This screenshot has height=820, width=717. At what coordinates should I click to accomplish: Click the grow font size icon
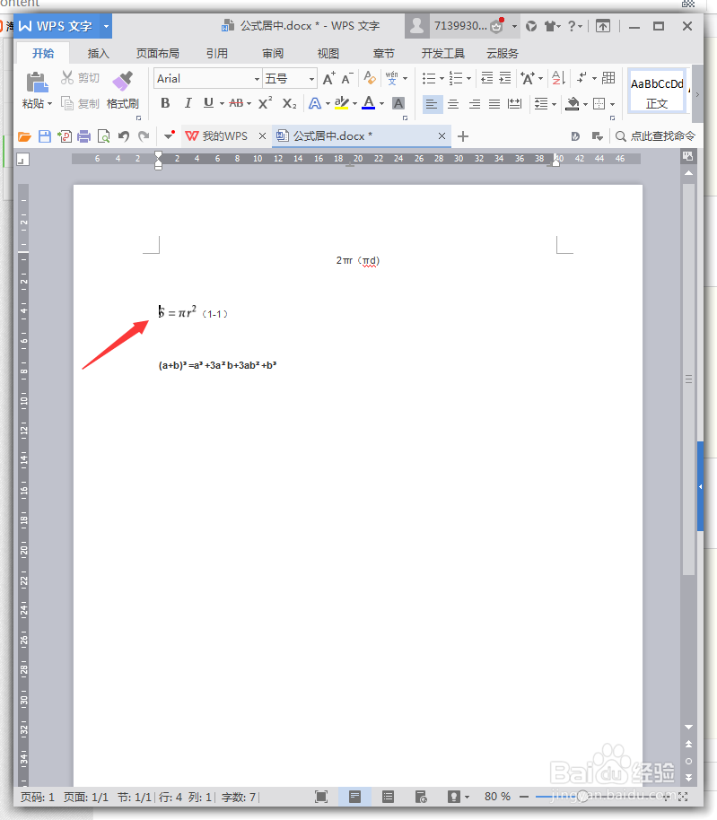pyautogui.click(x=328, y=78)
